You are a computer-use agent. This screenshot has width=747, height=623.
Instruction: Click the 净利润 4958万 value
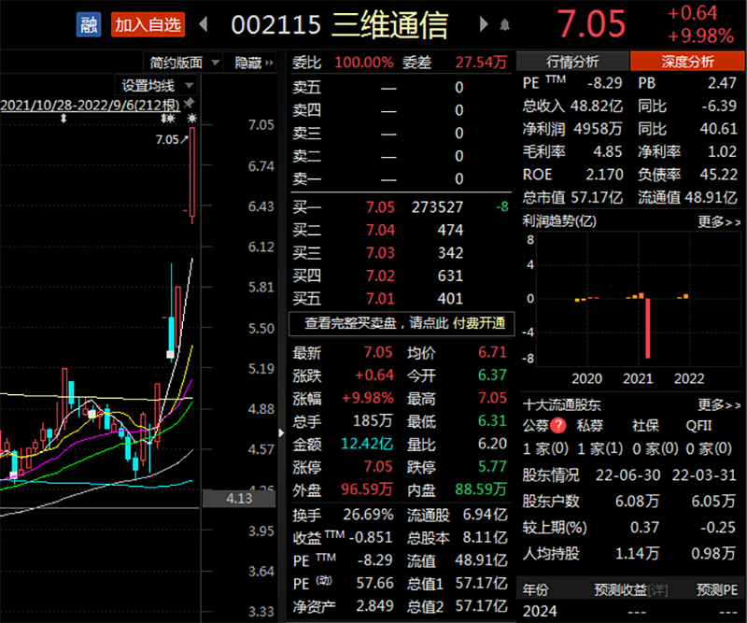[598, 128]
